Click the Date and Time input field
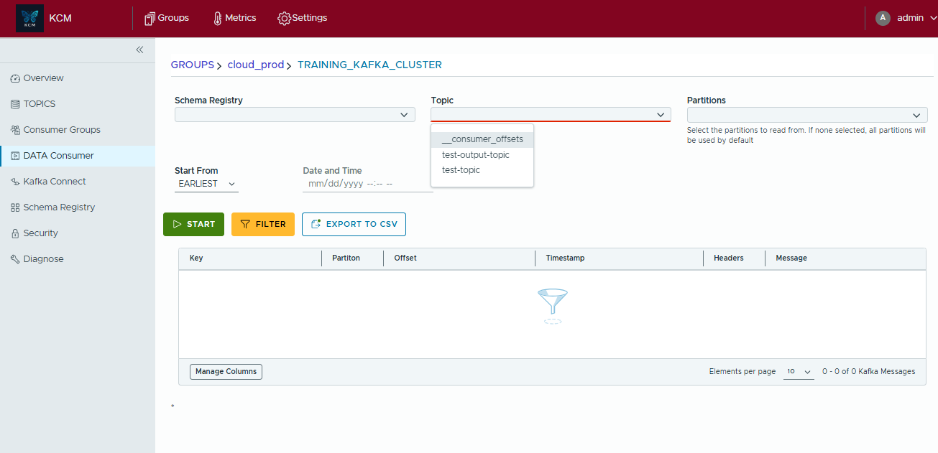The width and height of the screenshot is (938, 453). pyautogui.click(x=367, y=184)
